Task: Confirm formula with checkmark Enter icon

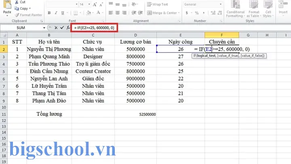Action: 62,28
